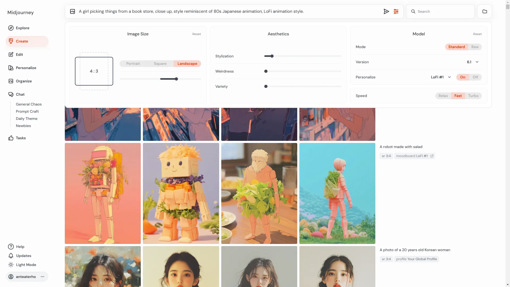Viewport: 510px width, 287px height.
Task: Click the Stylization slider handle
Action: point(272,56)
